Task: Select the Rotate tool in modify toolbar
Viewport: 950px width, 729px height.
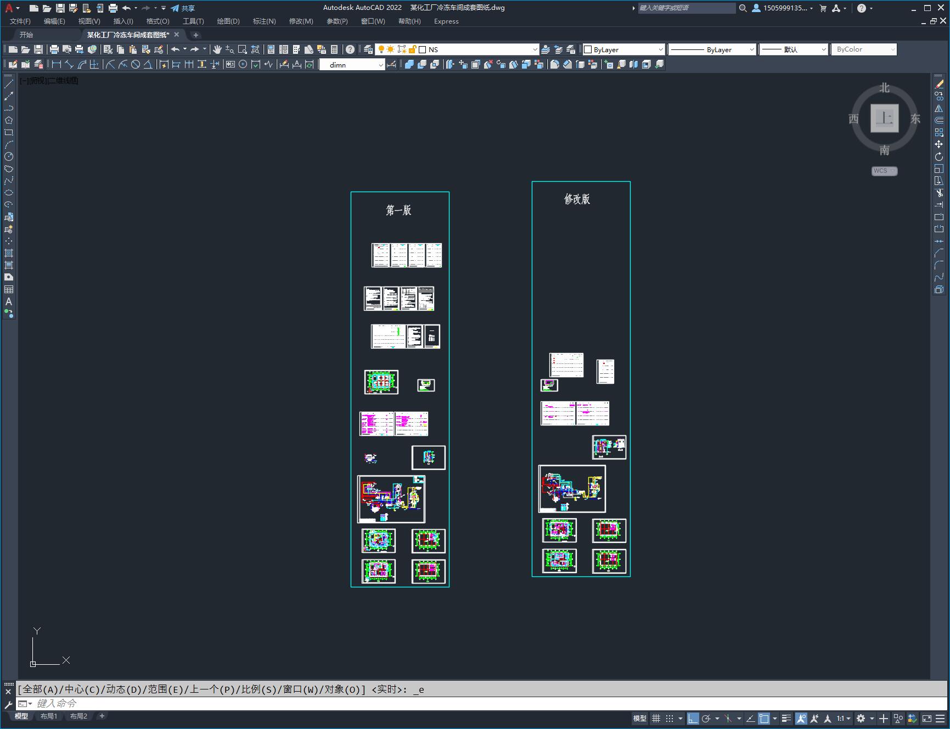Action: (x=939, y=156)
